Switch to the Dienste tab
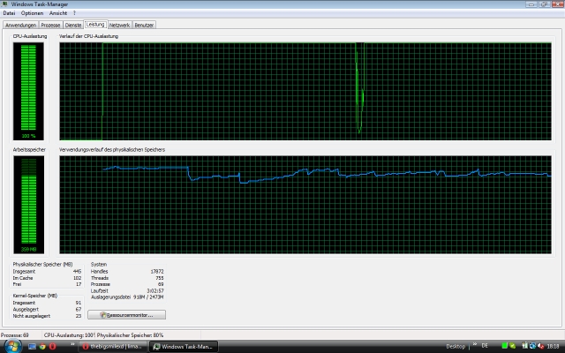Screen dimensions: 565x353 [73, 26]
